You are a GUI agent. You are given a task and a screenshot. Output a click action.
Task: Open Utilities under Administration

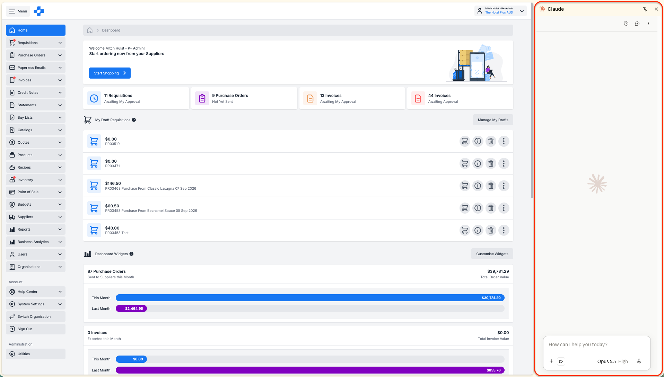point(36,354)
